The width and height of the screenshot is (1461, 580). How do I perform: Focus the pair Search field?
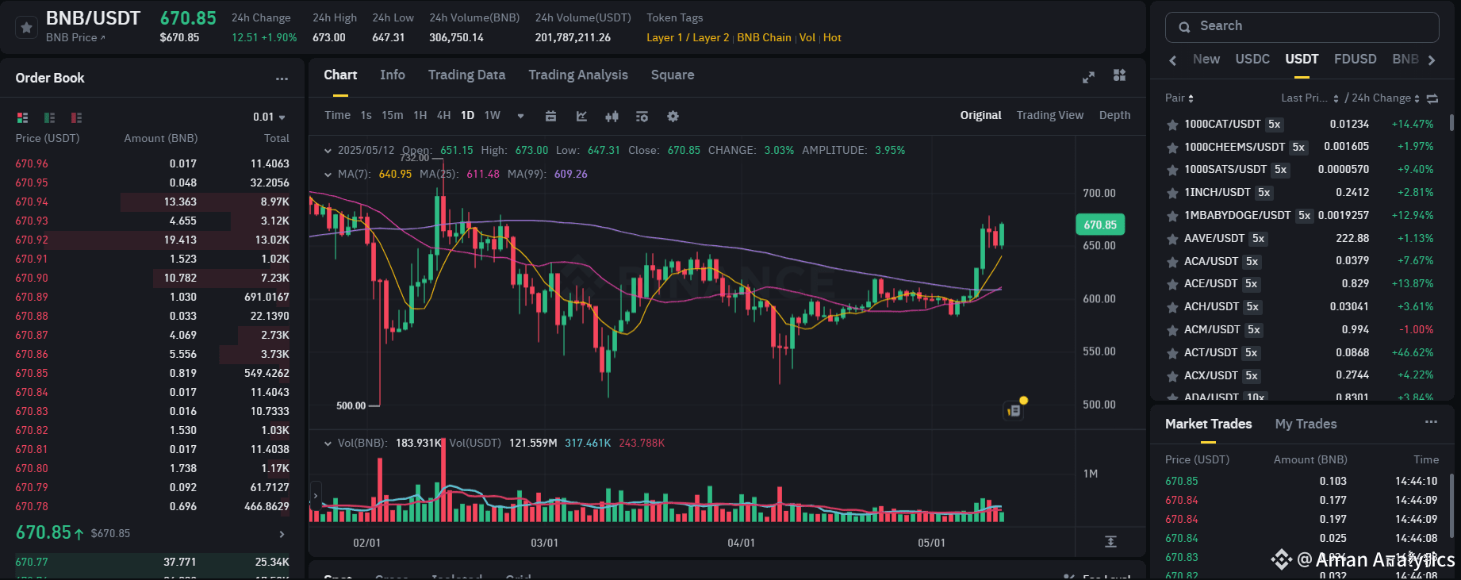click(x=1302, y=27)
